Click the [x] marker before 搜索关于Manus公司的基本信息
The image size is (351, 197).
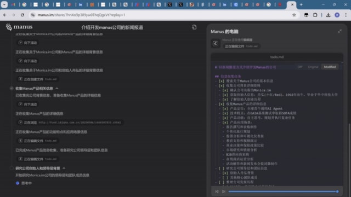[x=221, y=81]
